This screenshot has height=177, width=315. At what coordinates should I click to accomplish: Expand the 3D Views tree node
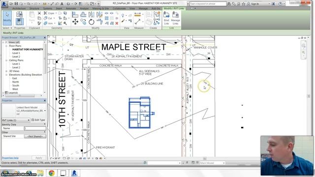pos(6,71)
